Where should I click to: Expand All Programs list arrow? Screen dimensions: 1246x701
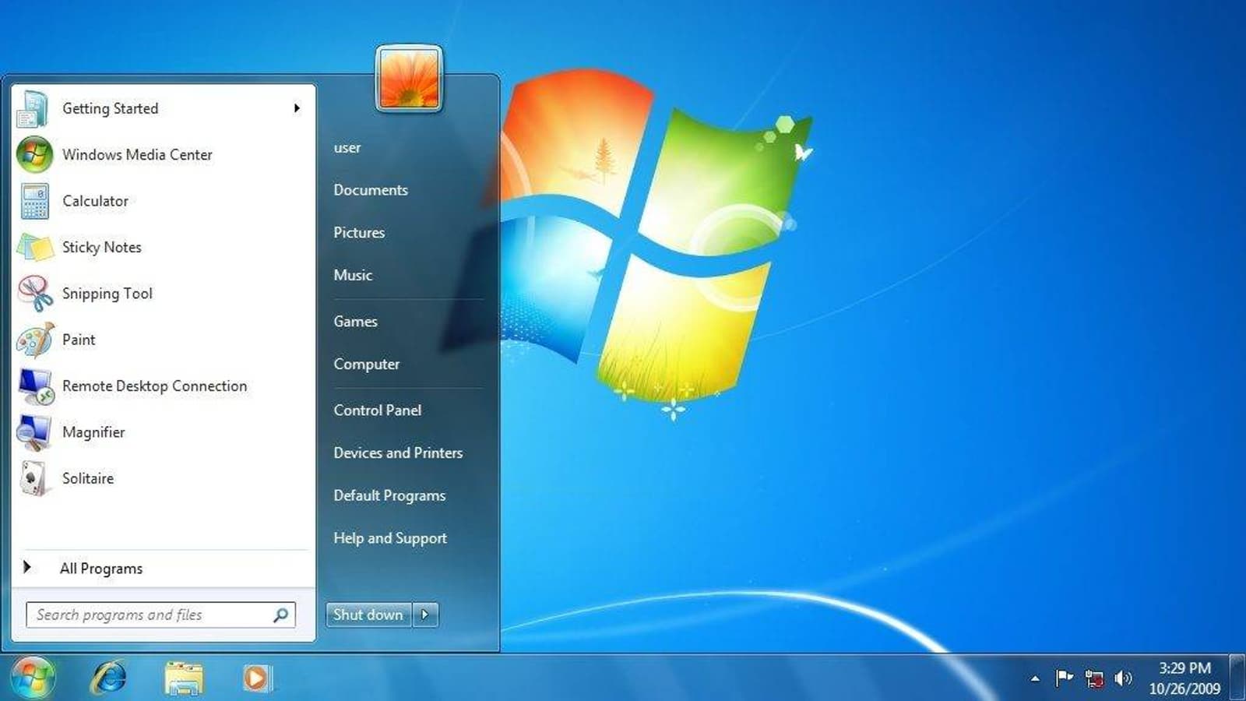27,567
